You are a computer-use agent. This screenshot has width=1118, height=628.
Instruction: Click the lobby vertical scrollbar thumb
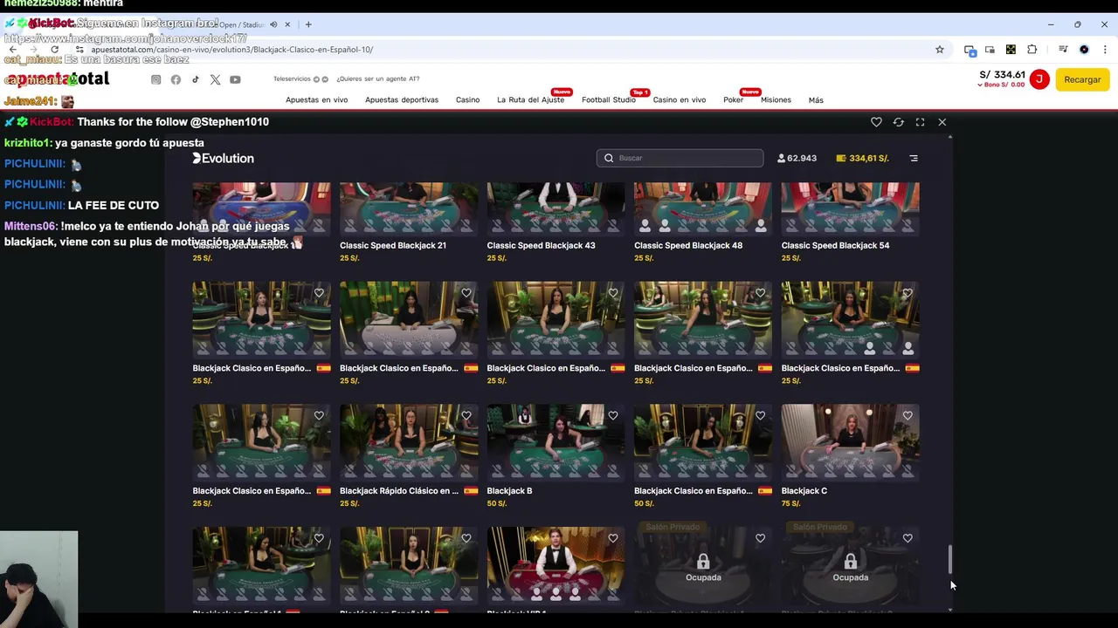(x=950, y=560)
